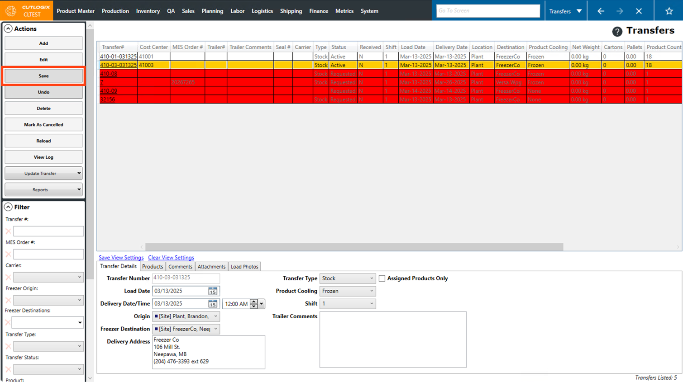Open the Load Date calendar picker
The height and width of the screenshot is (382, 683).
212,291
